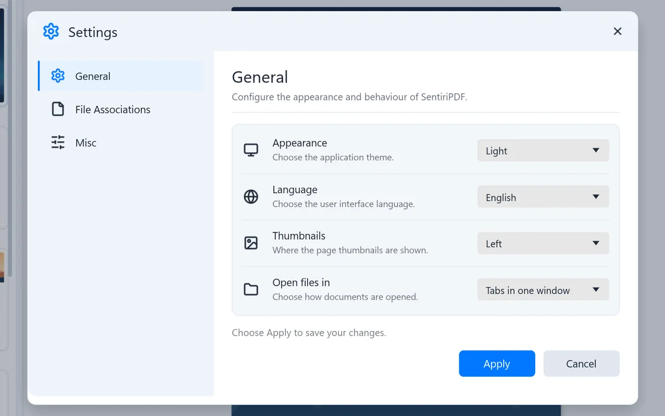The width and height of the screenshot is (665, 416).
Task: Open the Thumbnails position dropdown showing Left
Action: pyautogui.click(x=543, y=243)
